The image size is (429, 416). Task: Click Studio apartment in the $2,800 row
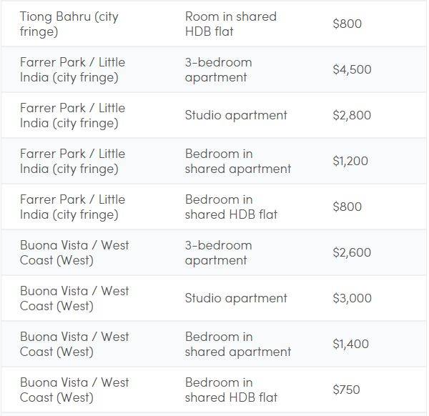tap(236, 115)
